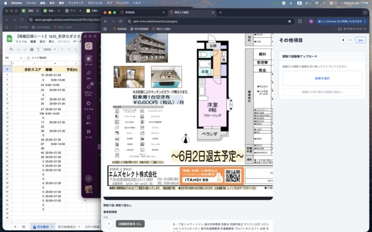This screenshot has height=232, width=372.
Task: Add a new sheet with plus icon
Action: point(15,227)
